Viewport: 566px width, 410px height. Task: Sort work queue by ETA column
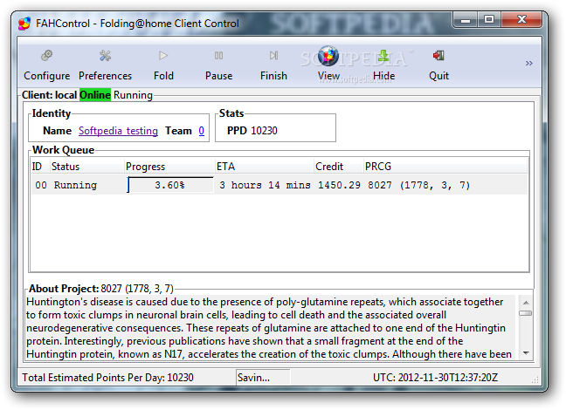click(x=265, y=167)
